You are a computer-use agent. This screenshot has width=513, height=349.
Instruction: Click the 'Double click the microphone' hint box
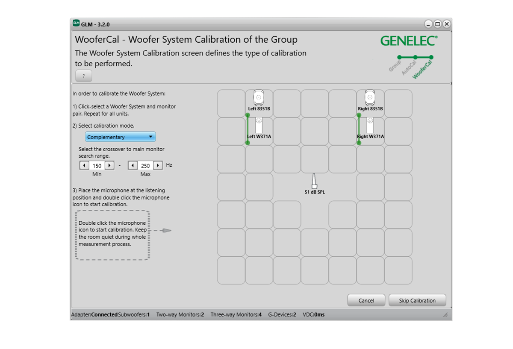click(112, 235)
